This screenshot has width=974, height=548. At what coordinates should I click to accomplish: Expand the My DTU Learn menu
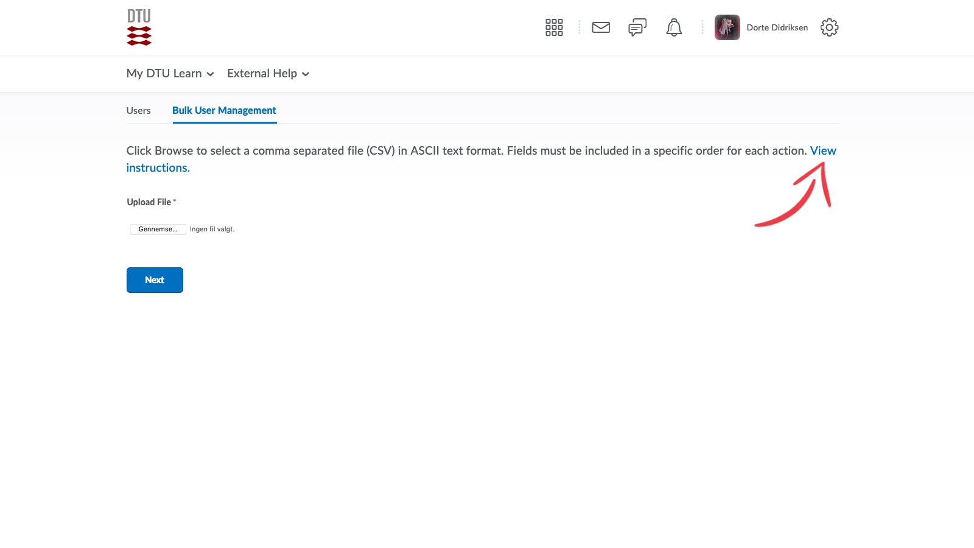[164, 74]
